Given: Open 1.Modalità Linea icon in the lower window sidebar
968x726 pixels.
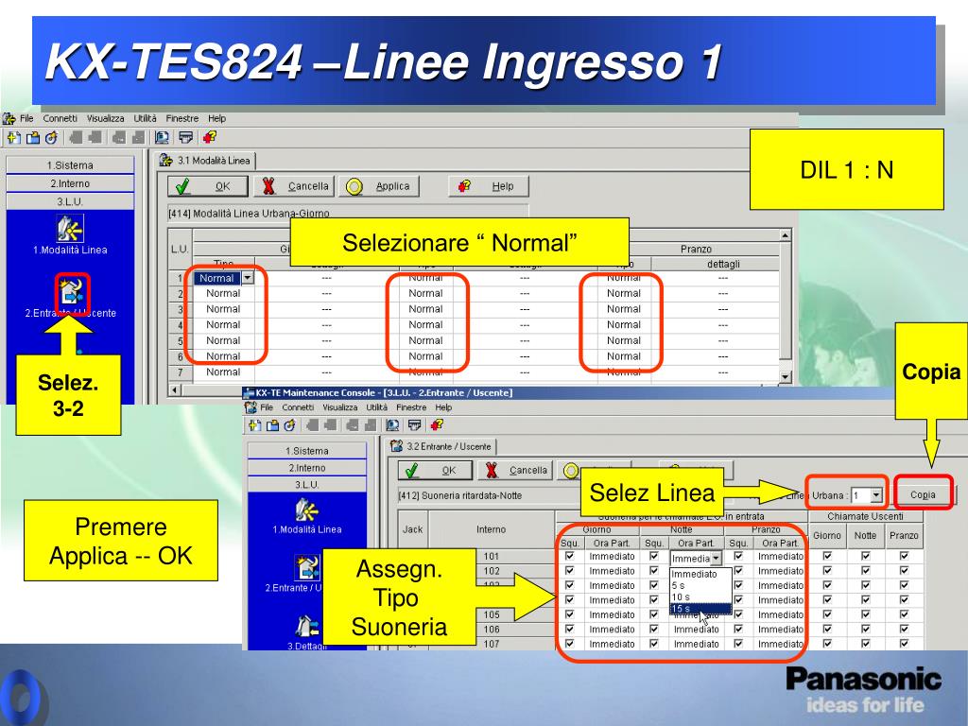Looking at the screenshot, I should [307, 510].
